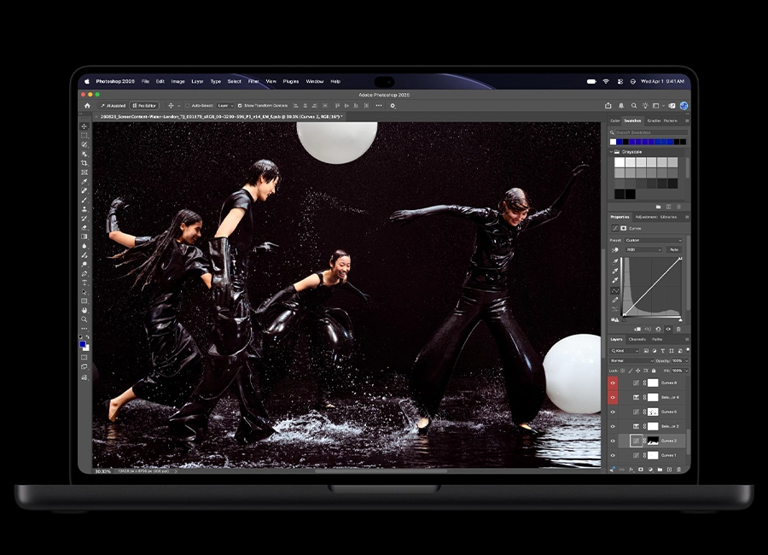The image size is (768, 555).
Task: Hide the Curves 1 layer
Action: click(613, 455)
